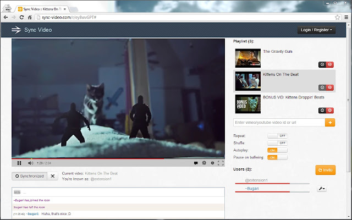Click the chat keyboard icon
This screenshot has height=220, width=352.
point(17,192)
